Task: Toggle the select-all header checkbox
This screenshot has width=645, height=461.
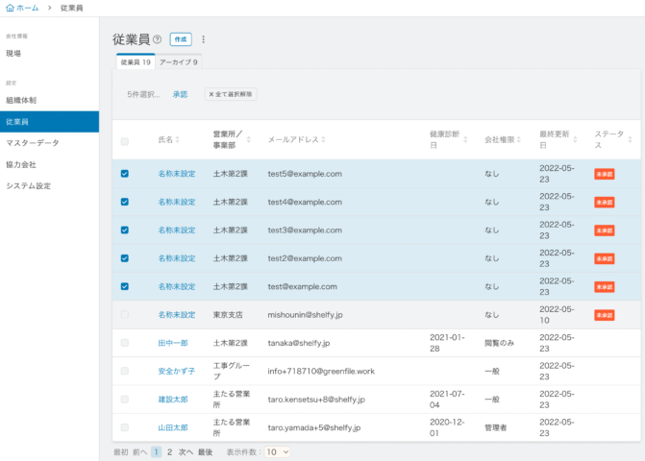Action: coord(125,141)
